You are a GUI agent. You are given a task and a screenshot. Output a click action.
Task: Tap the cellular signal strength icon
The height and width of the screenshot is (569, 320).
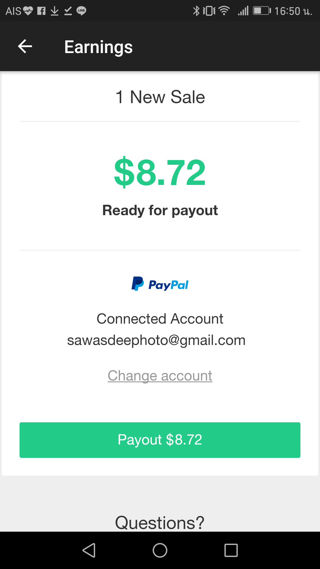(243, 11)
